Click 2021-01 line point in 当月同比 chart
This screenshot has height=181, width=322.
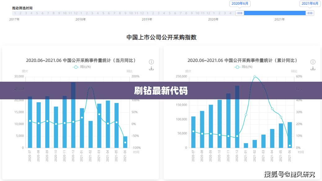(82, 118)
